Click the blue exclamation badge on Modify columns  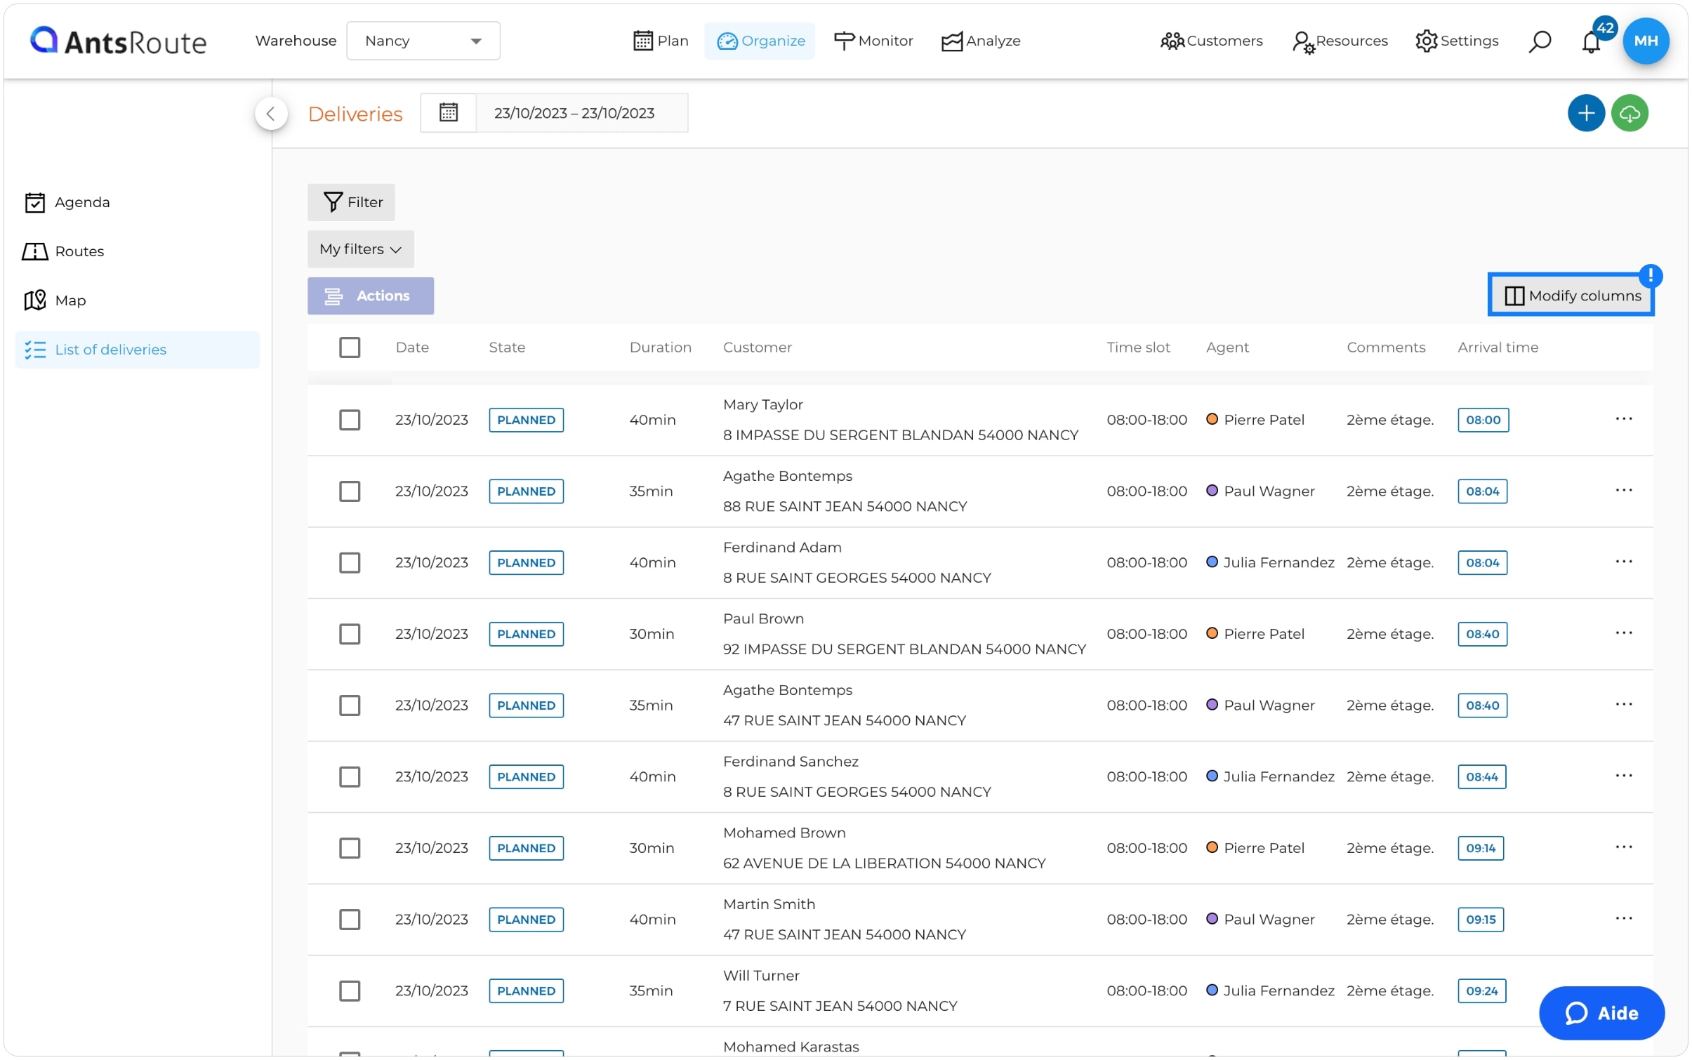1650,275
